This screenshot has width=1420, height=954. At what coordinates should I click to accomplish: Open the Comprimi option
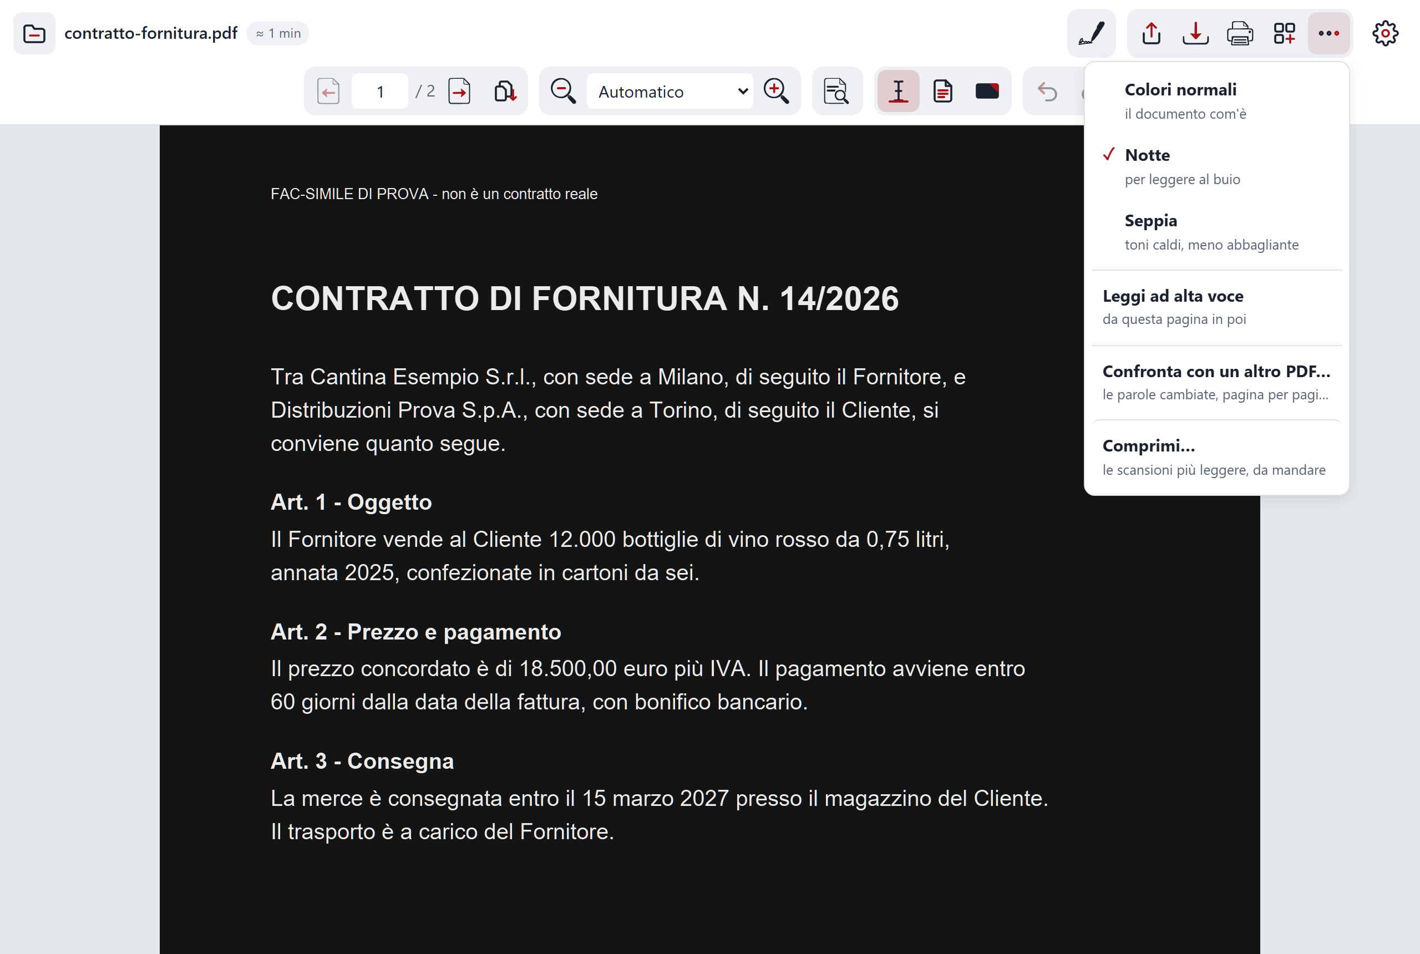point(1217,458)
